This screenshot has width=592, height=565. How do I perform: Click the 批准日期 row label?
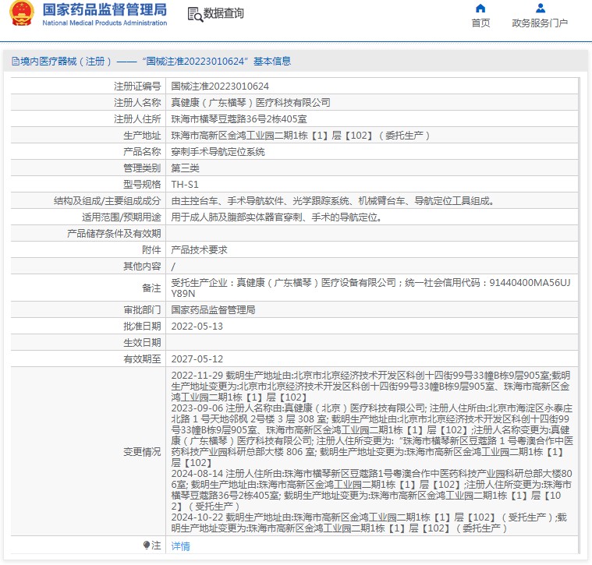click(x=142, y=327)
